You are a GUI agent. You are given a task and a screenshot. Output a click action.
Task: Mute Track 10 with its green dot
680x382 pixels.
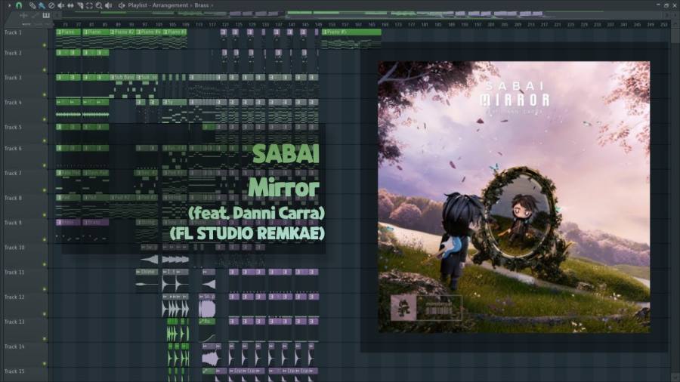[45, 264]
